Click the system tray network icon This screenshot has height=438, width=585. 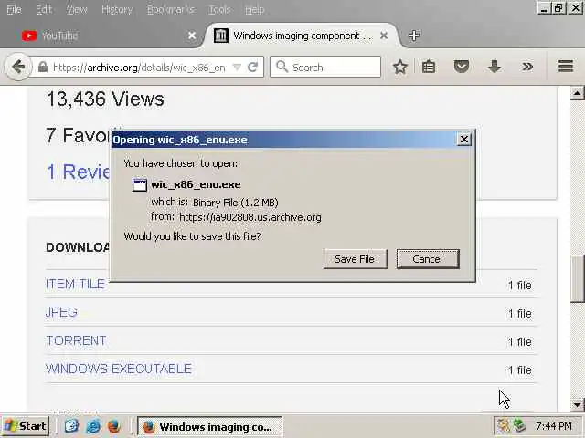pyautogui.click(x=519, y=426)
